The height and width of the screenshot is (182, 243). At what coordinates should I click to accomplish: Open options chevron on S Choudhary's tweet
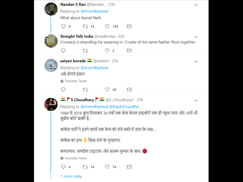pyautogui.click(x=196, y=99)
